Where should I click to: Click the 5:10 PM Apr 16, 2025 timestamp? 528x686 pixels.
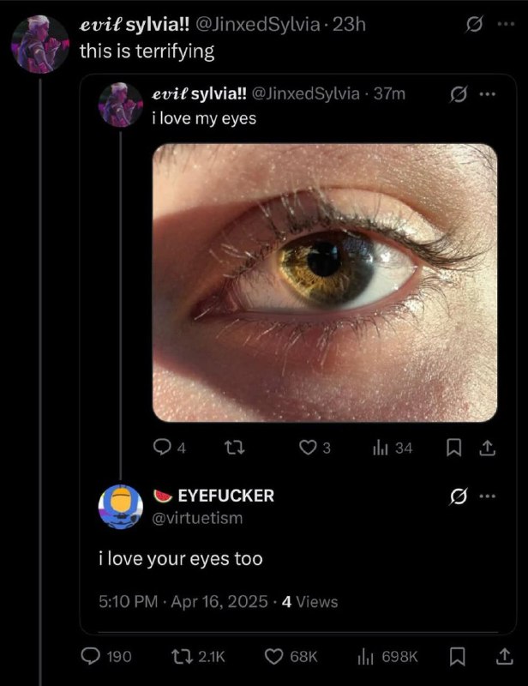point(183,602)
